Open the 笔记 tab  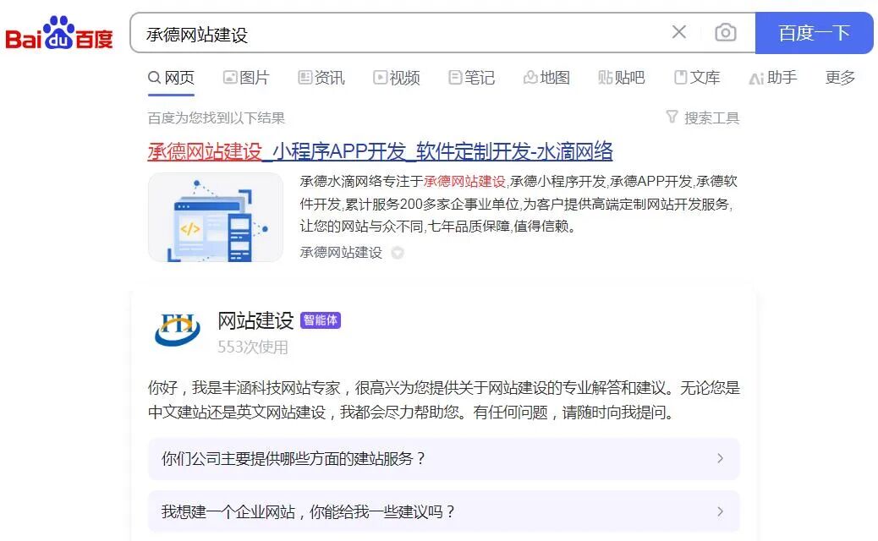pos(471,78)
